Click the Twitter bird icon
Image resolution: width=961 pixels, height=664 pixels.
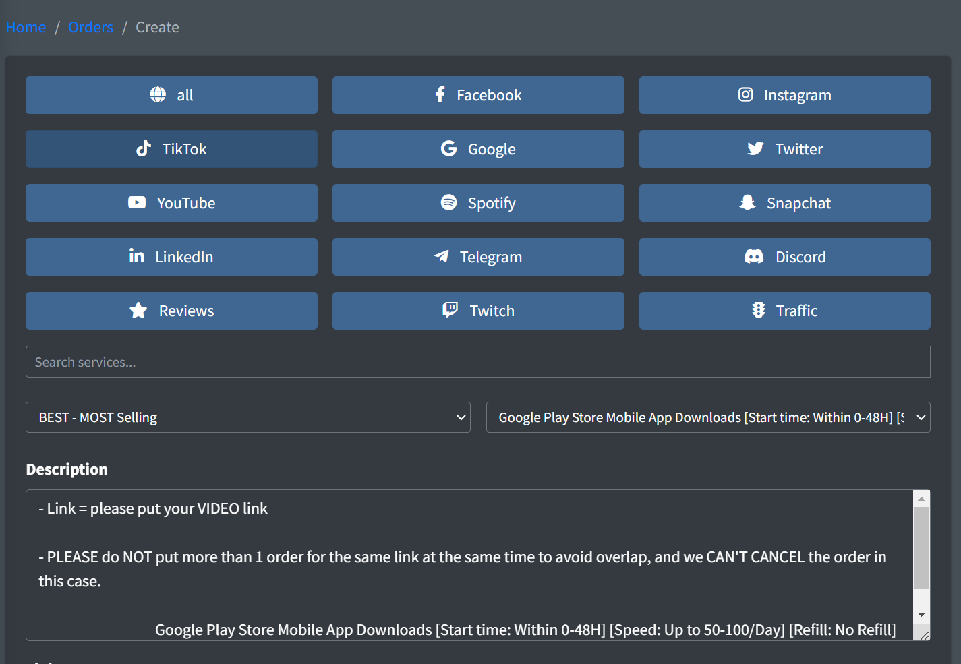click(755, 148)
